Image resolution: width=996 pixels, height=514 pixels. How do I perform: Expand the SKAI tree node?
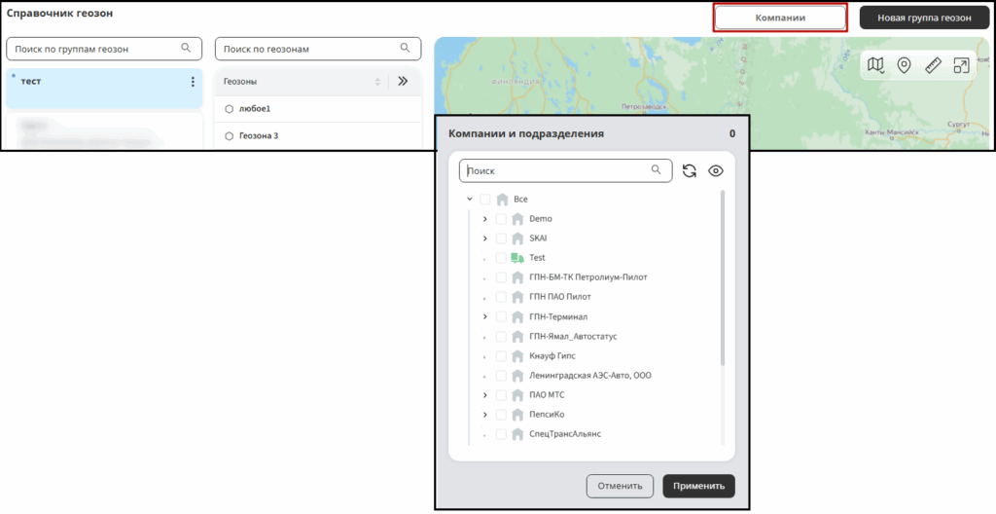point(485,239)
